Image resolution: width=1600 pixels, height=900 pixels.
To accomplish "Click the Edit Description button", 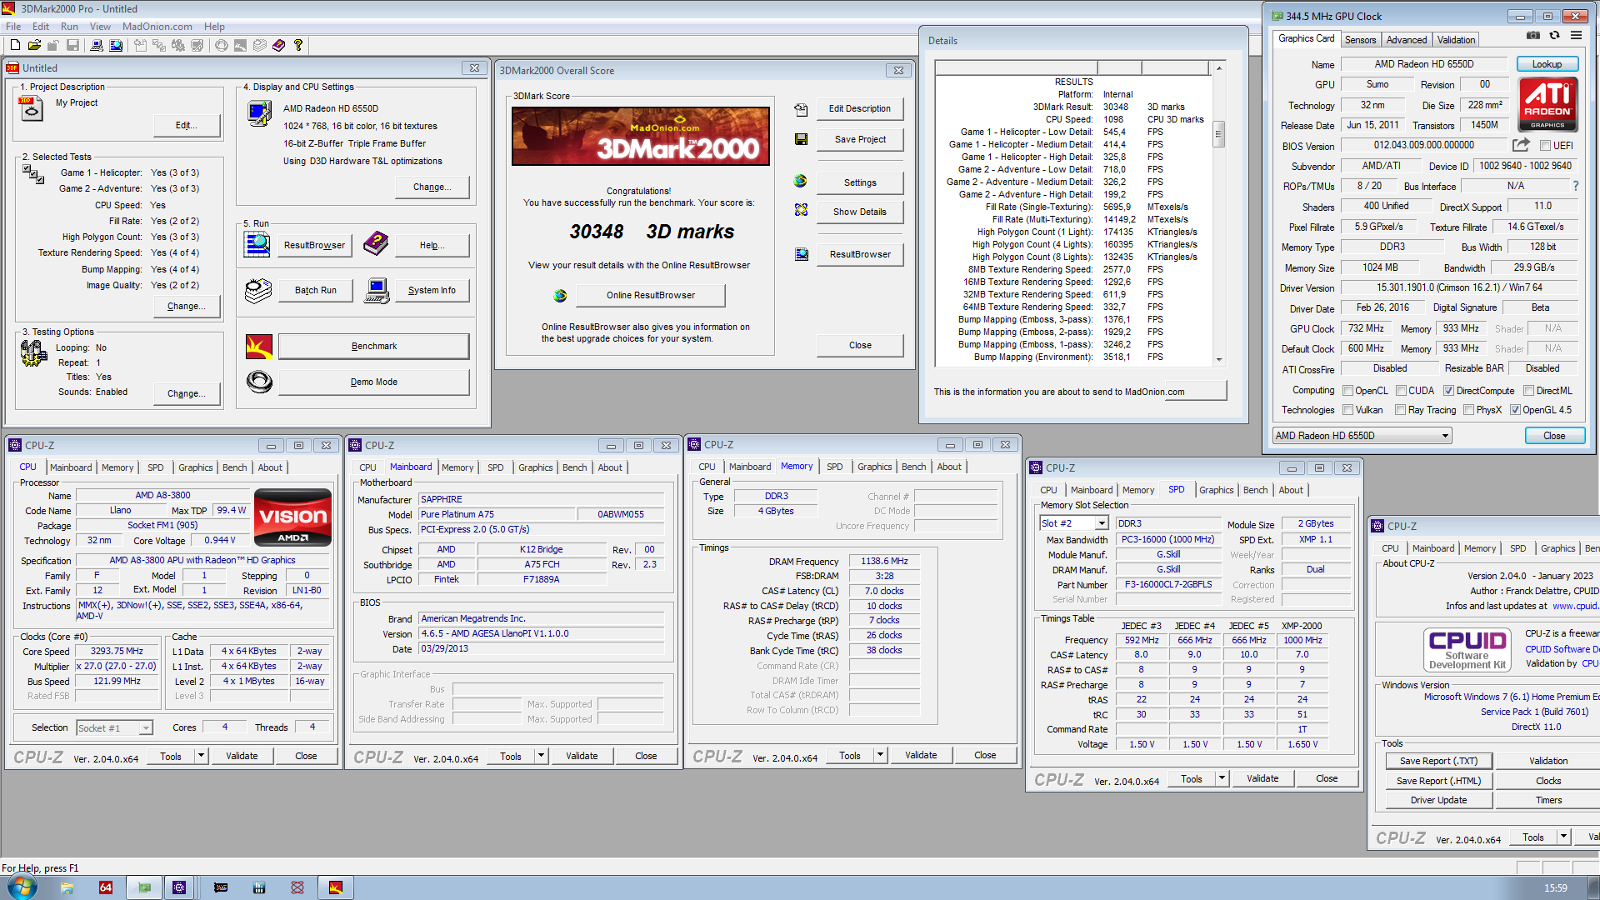I will tap(859, 108).
